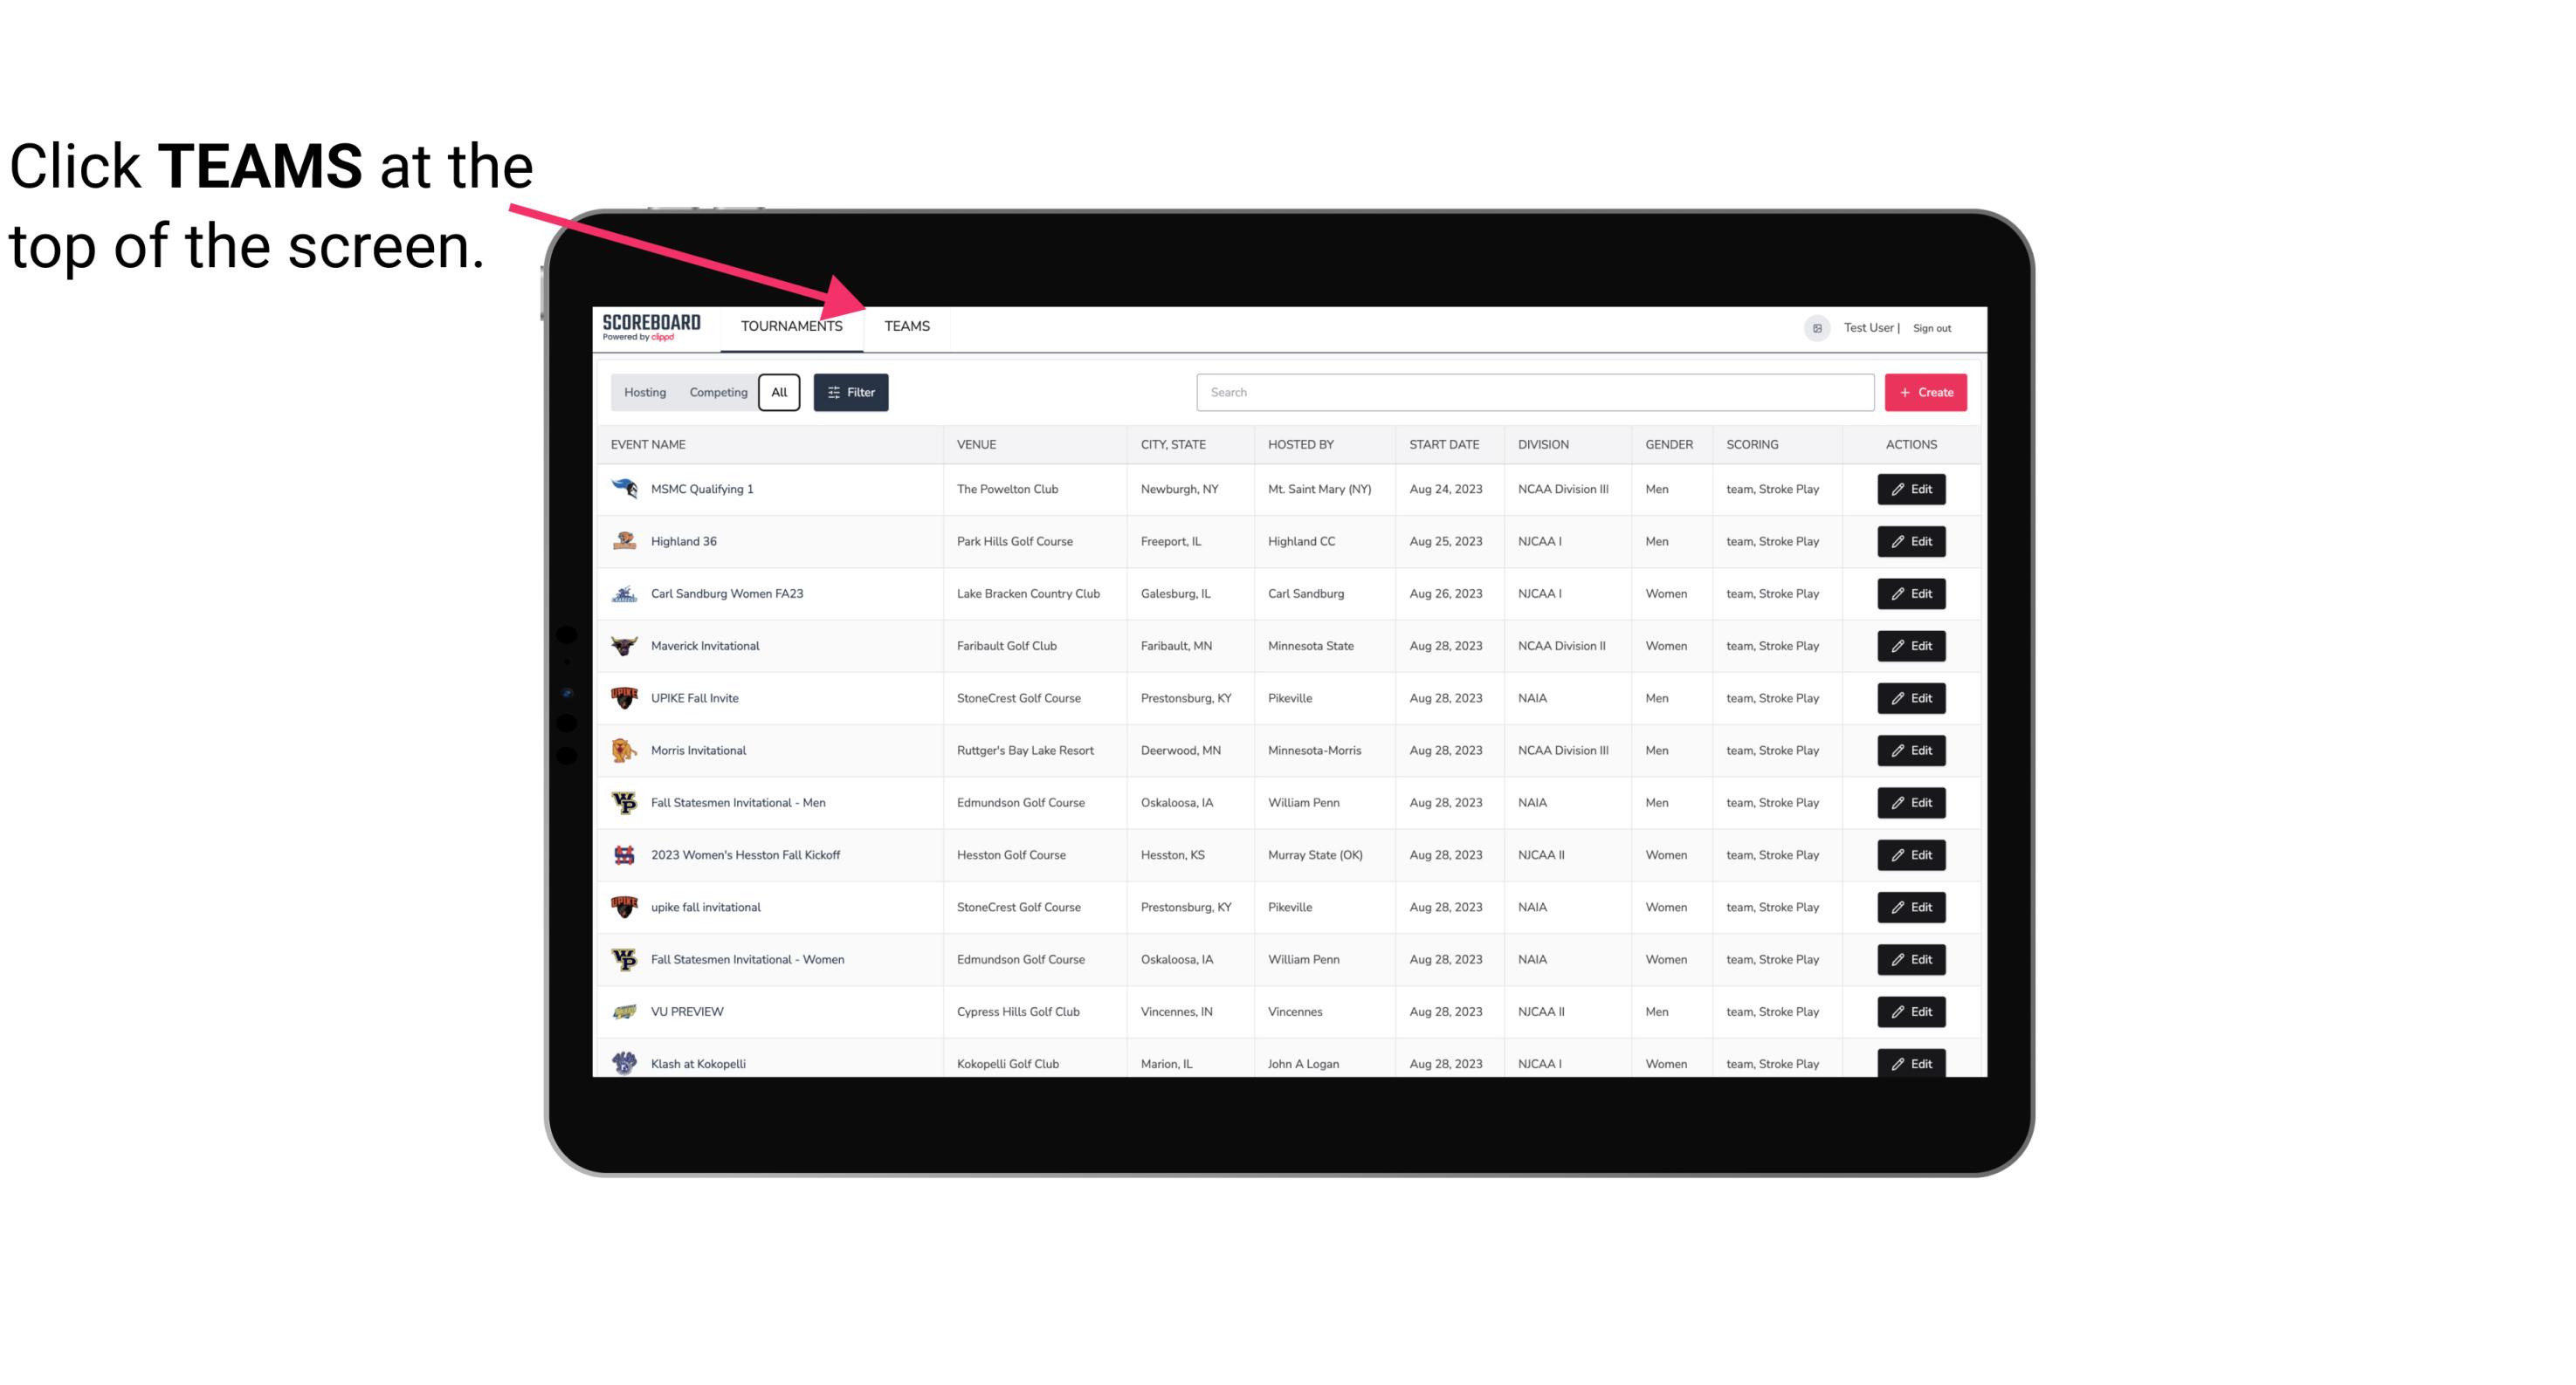The image size is (2576, 1385).
Task: Toggle the Competing filter button
Action: tap(718, 391)
